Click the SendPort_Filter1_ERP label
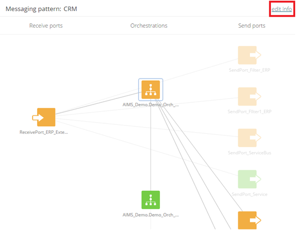The height and width of the screenshot is (230, 297). click(249, 112)
